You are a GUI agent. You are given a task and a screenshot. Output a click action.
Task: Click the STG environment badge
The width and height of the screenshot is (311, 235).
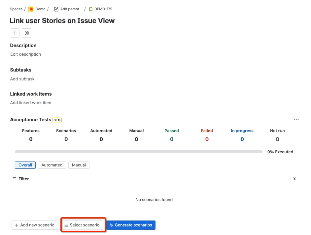click(x=57, y=120)
